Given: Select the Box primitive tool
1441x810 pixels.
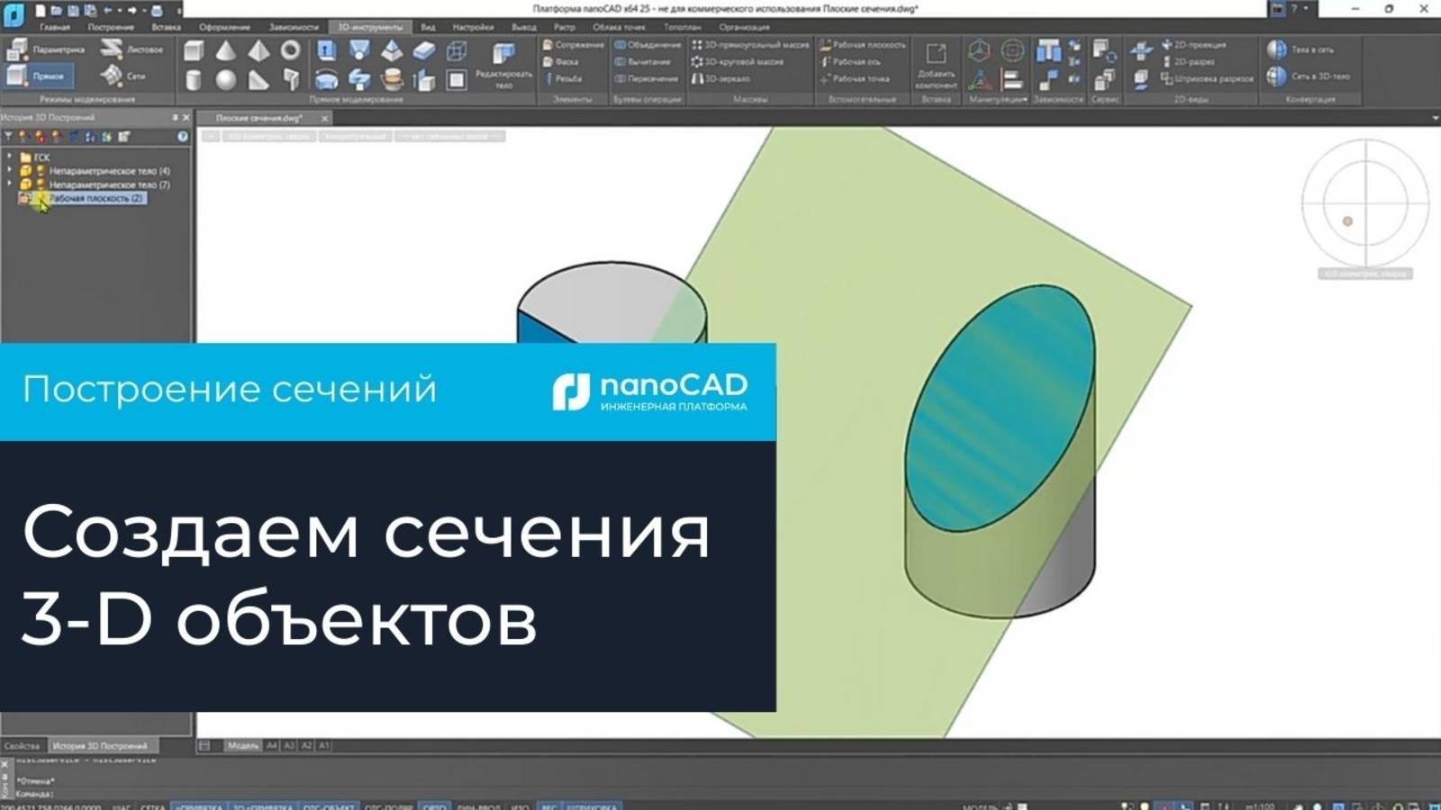Looking at the screenshot, I should pyautogui.click(x=194, y=50).
